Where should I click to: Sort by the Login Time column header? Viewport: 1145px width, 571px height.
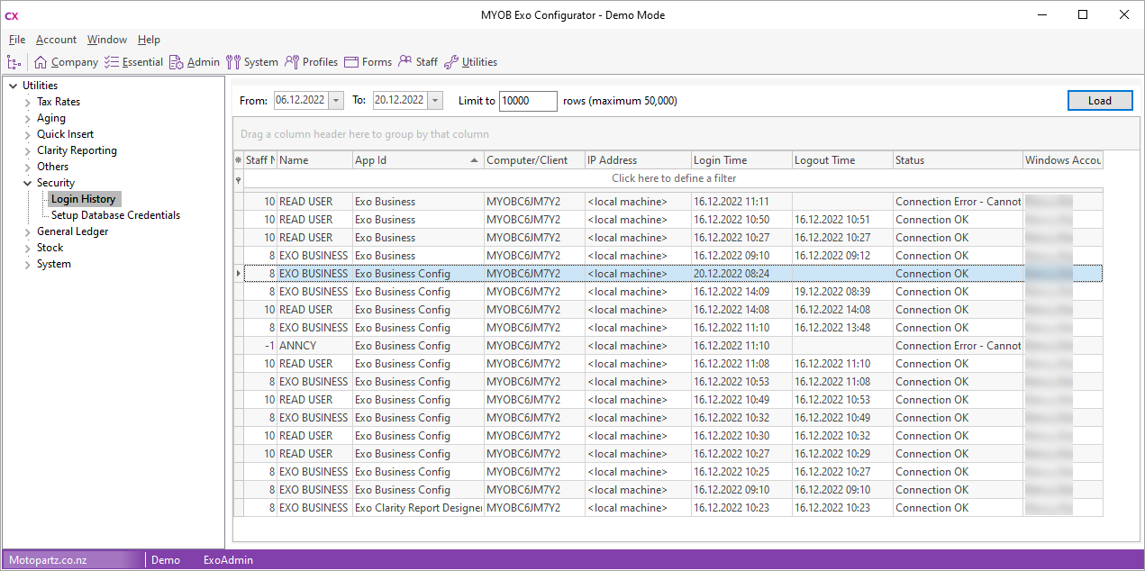click(x=741, y=160)
